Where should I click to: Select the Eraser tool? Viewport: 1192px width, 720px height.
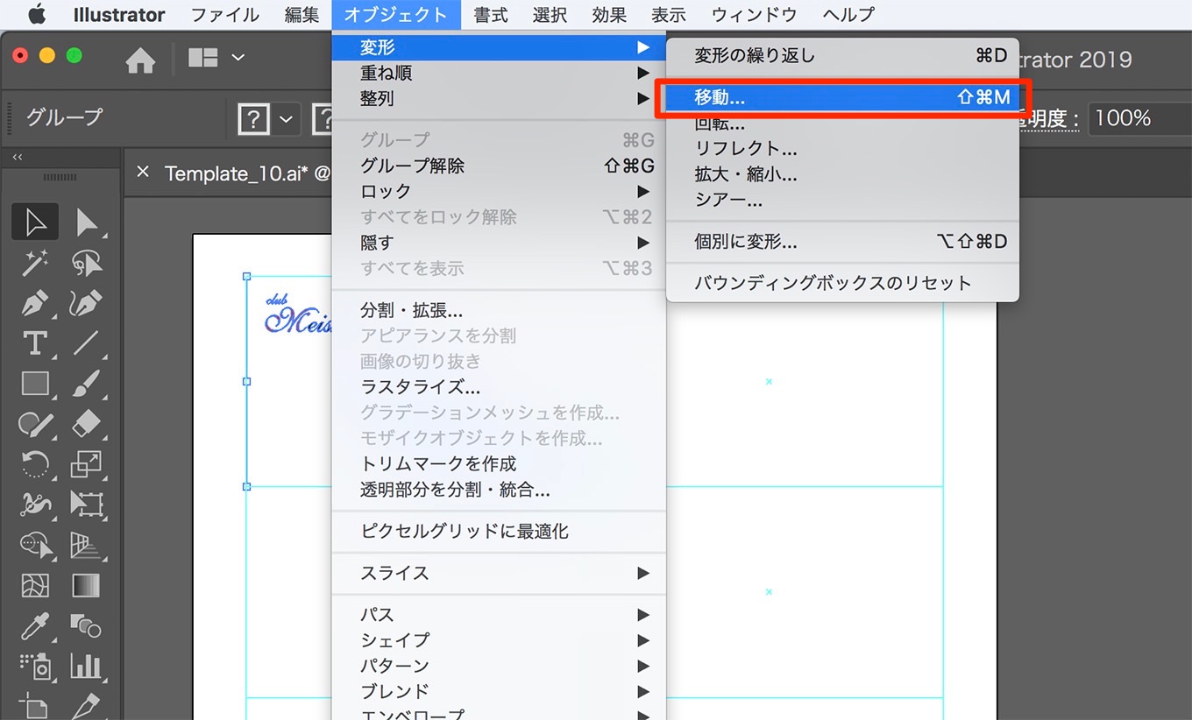tap(86, 424)
